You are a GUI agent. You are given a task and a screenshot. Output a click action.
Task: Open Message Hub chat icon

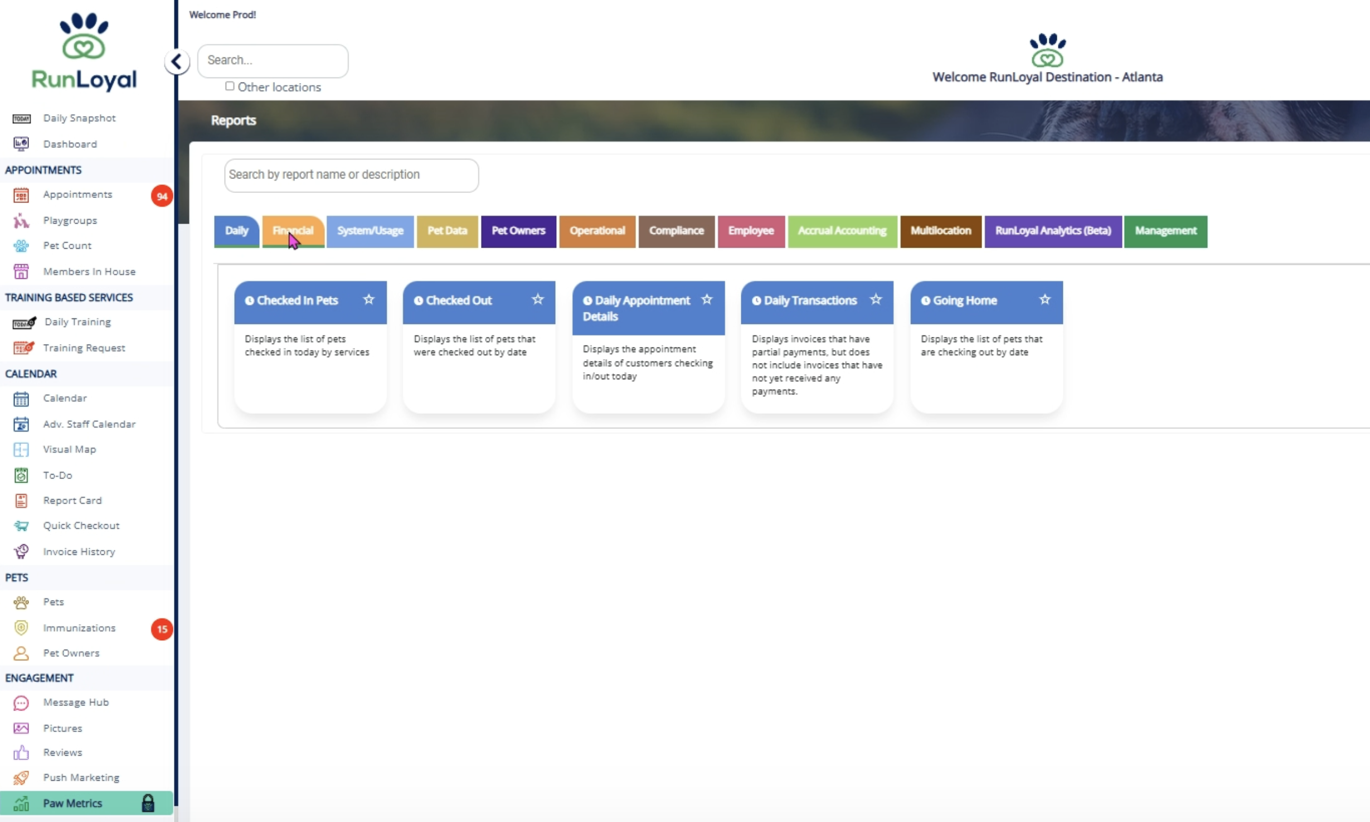click(21, 703)
